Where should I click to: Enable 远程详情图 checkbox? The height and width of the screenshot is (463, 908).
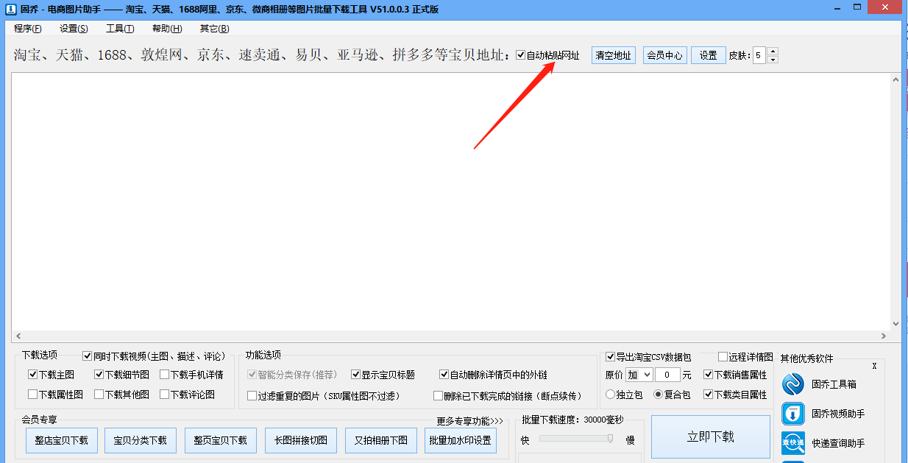click(723, 357)
